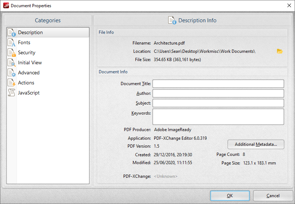Open the containing folder via yellow folder icon
This screenshot has width=295, height=204.
[x=280, y=51]
